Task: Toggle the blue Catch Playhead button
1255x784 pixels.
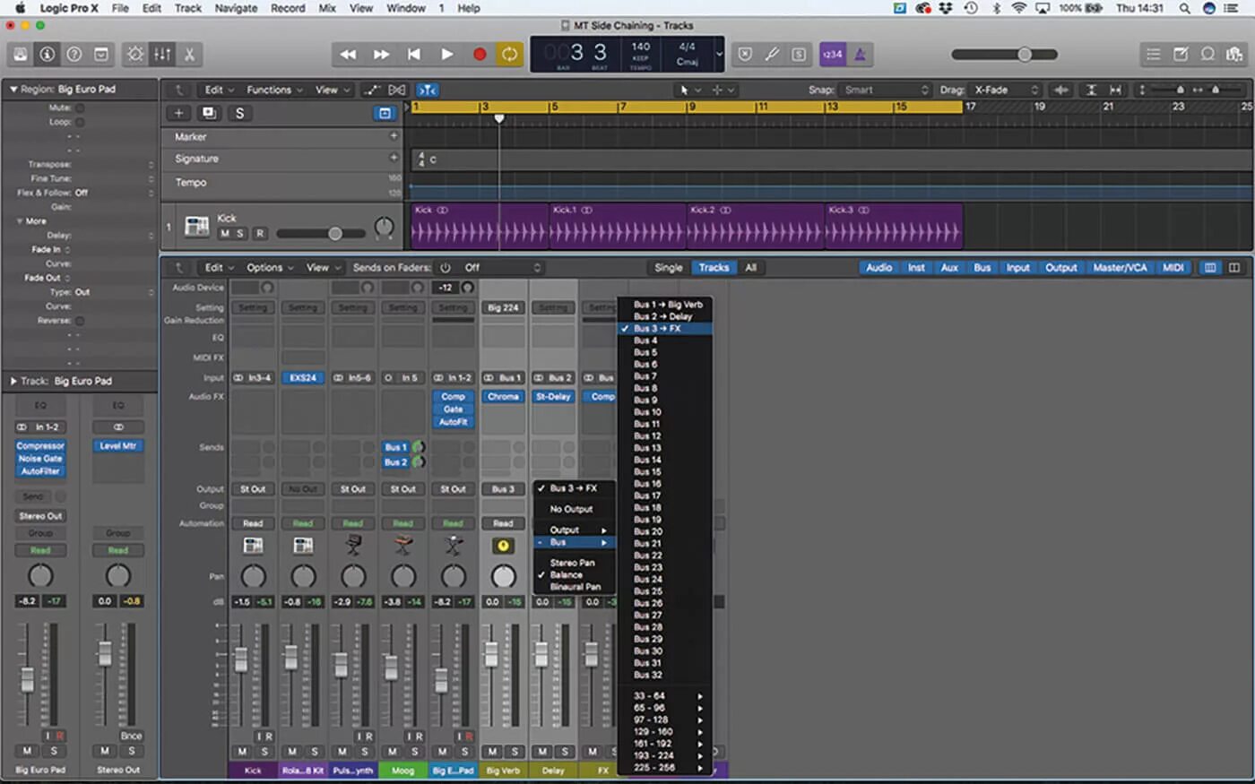Action: [x=428, y=90]
